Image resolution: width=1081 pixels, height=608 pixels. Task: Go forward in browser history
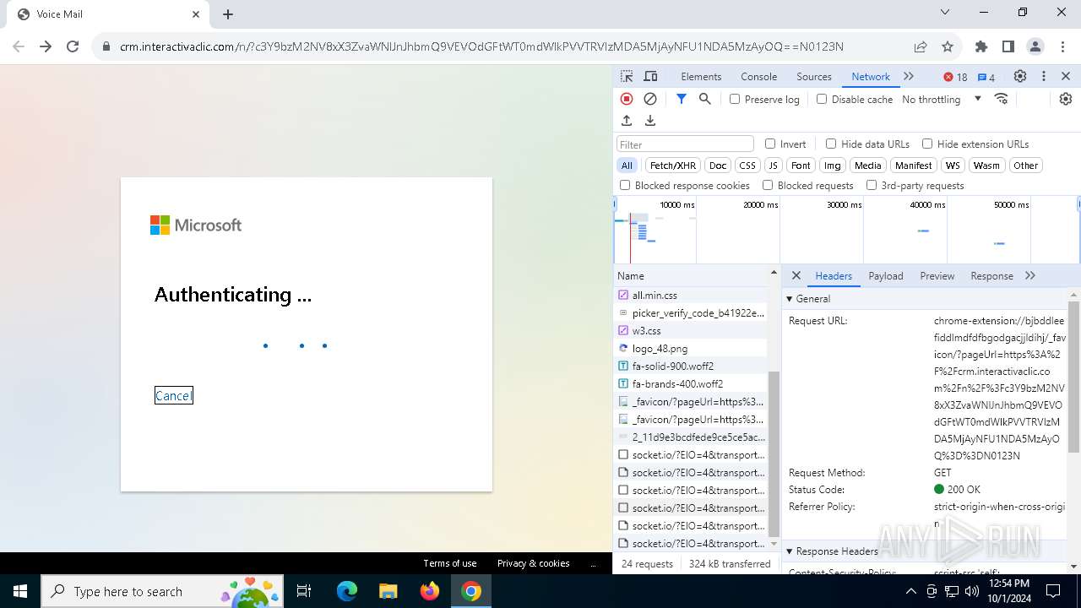point(46,46)
